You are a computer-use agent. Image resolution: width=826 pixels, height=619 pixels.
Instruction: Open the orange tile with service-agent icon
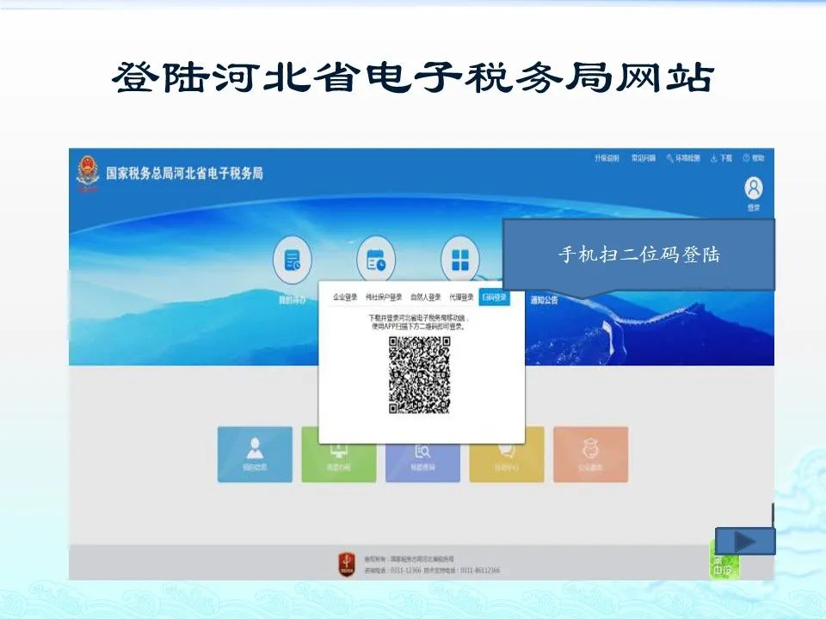(x=590, y=454)
